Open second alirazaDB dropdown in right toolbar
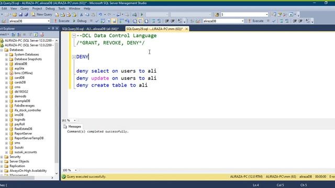The image size is (335, 188). click(242, 21)
